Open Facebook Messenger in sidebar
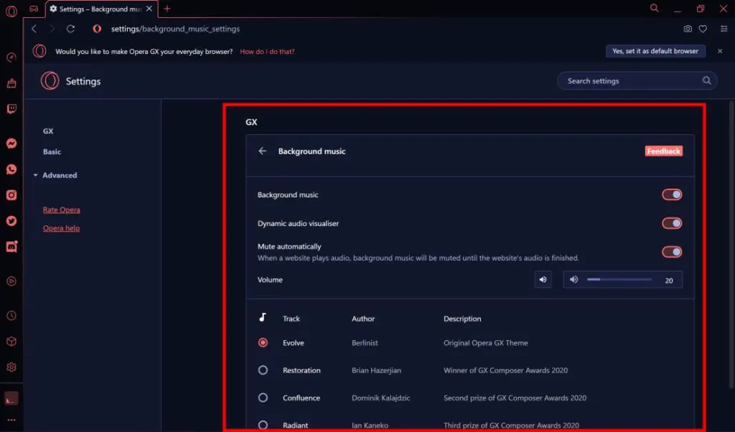 pyautogui.click(x=11, y=144)
